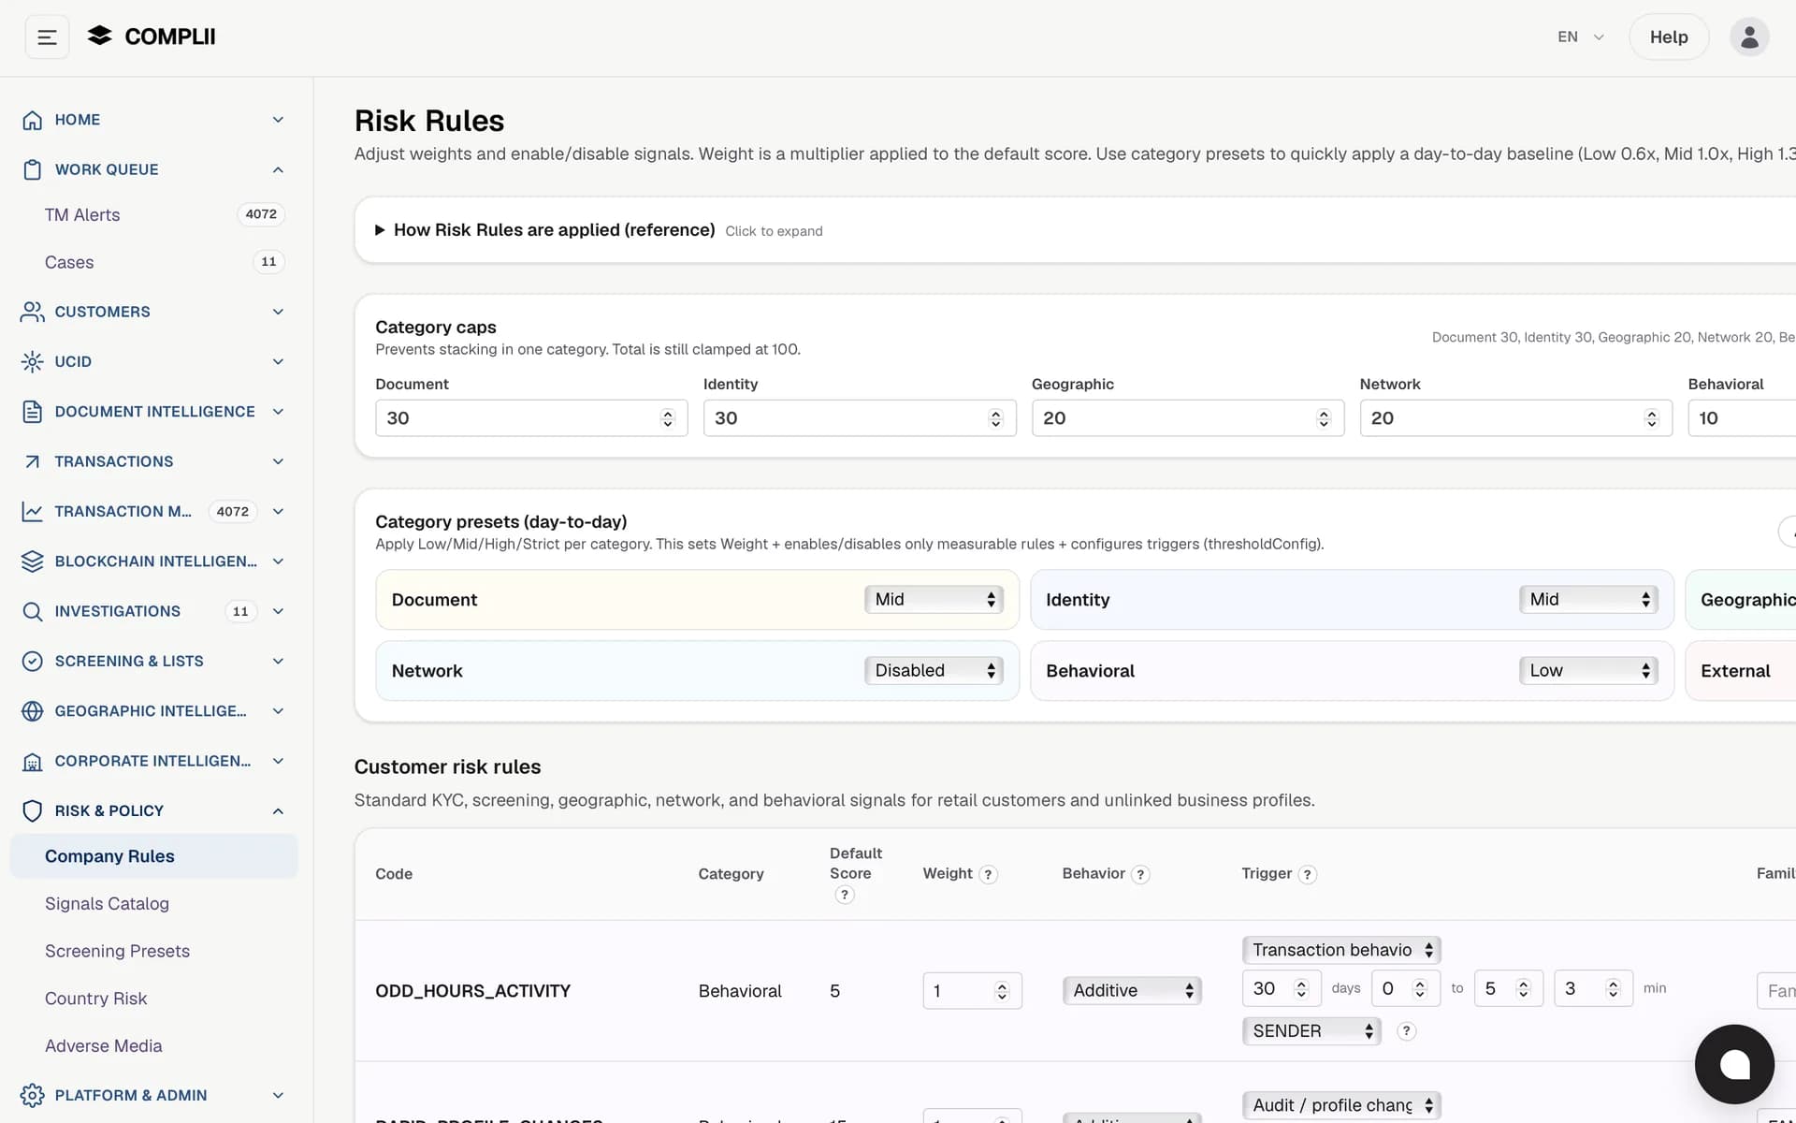This screenshot has width=1796, height=1123.
Task: Click the Document Intelligence file icon
Action: [x=33, y=412]
